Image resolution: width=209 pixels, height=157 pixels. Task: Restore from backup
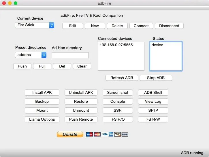coord(81,101)
